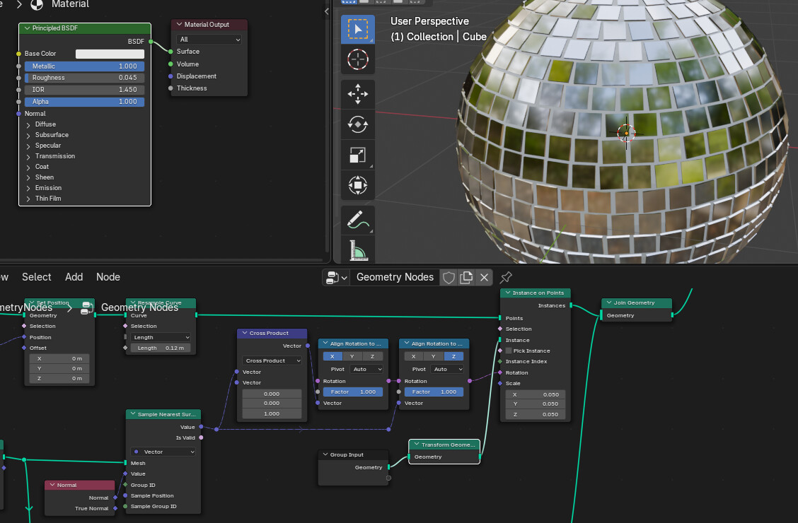The width and height of the screenshot is (798, 523).
Task: Open the node group browse dropdown
Action: pos(336,278)
